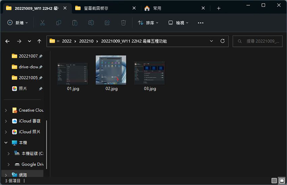
Task: Select the 02.jpg thumbnail
Action: click(x=111, y=70)
